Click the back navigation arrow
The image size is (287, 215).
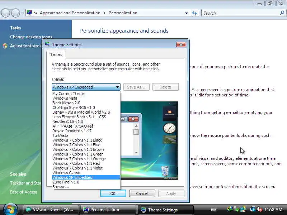click(5, 13)
